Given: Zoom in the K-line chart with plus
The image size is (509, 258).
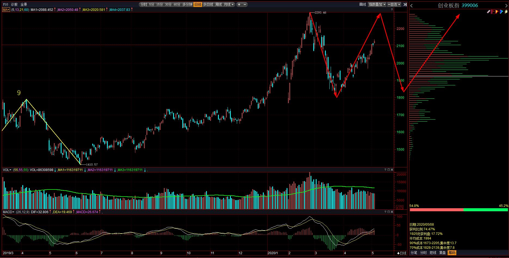Looking at the screenshot, I should coord(239,4).
